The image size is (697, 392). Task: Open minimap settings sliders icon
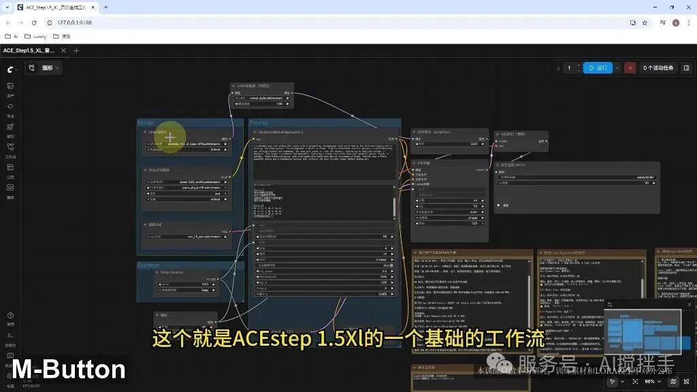[610, 304]
